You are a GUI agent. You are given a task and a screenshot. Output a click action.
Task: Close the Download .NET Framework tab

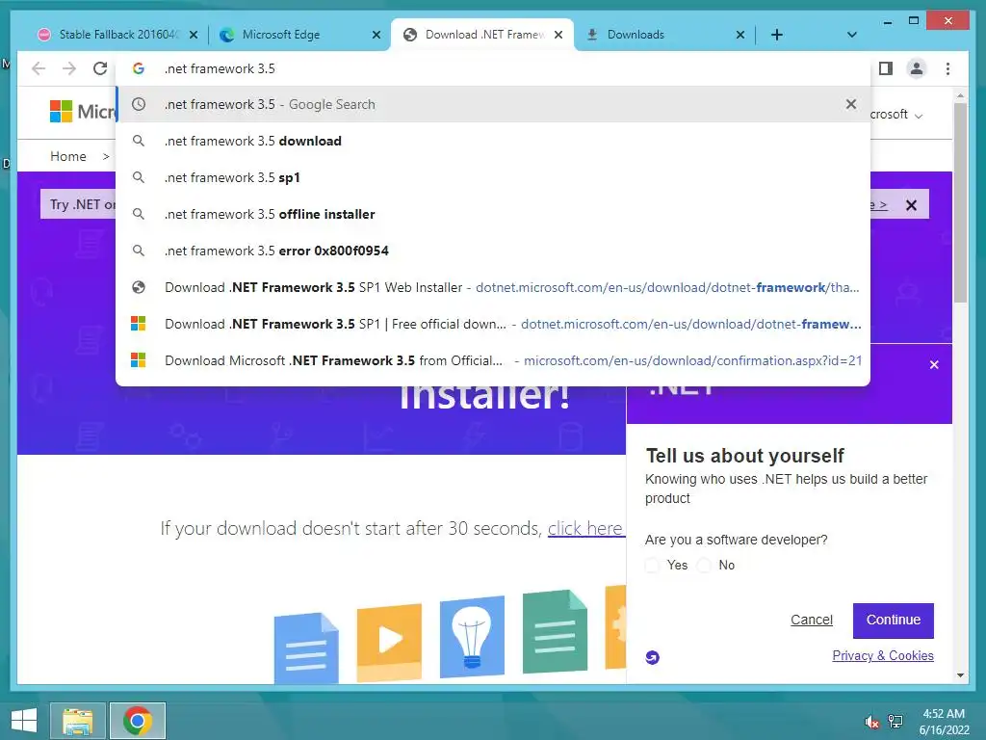(x=558, y=36)
